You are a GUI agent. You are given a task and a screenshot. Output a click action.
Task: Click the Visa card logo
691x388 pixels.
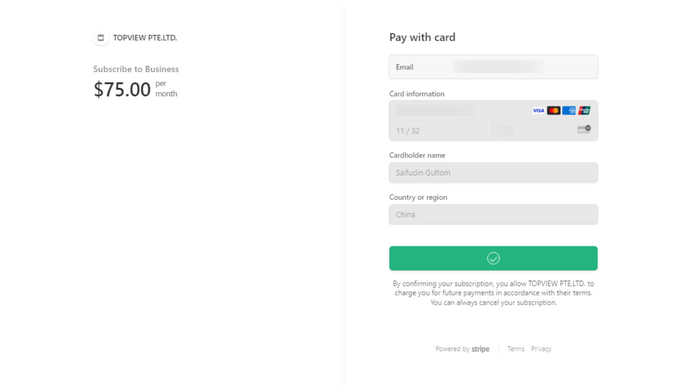pyautogui.click(x=538, y=111)
